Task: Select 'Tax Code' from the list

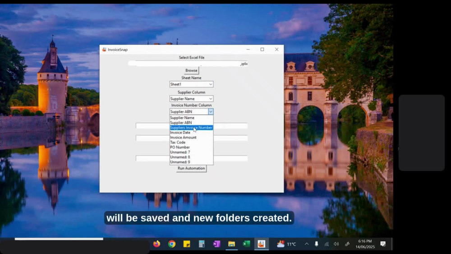Action: (191, 143)
